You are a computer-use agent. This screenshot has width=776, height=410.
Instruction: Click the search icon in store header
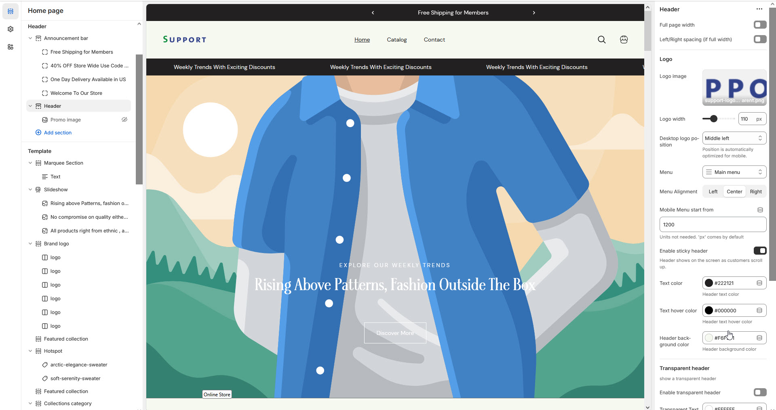601,40
